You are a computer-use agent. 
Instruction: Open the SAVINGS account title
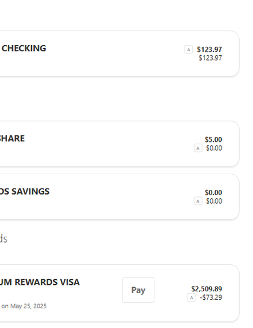pyautogui.click(x=25, y=192)
